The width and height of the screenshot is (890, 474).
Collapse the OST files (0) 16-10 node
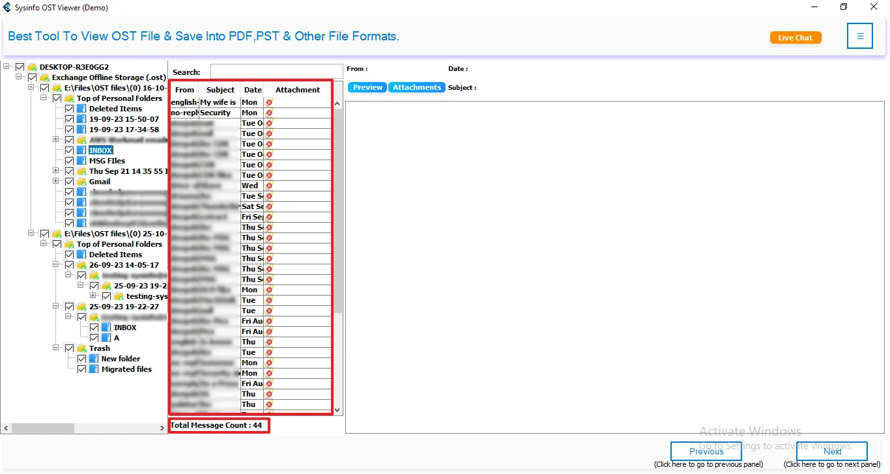[x=31, y=88]
